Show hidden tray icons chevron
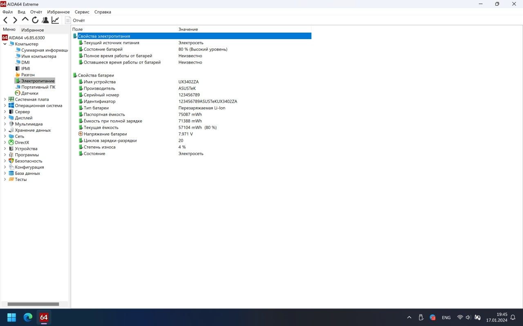 (409, 317)
